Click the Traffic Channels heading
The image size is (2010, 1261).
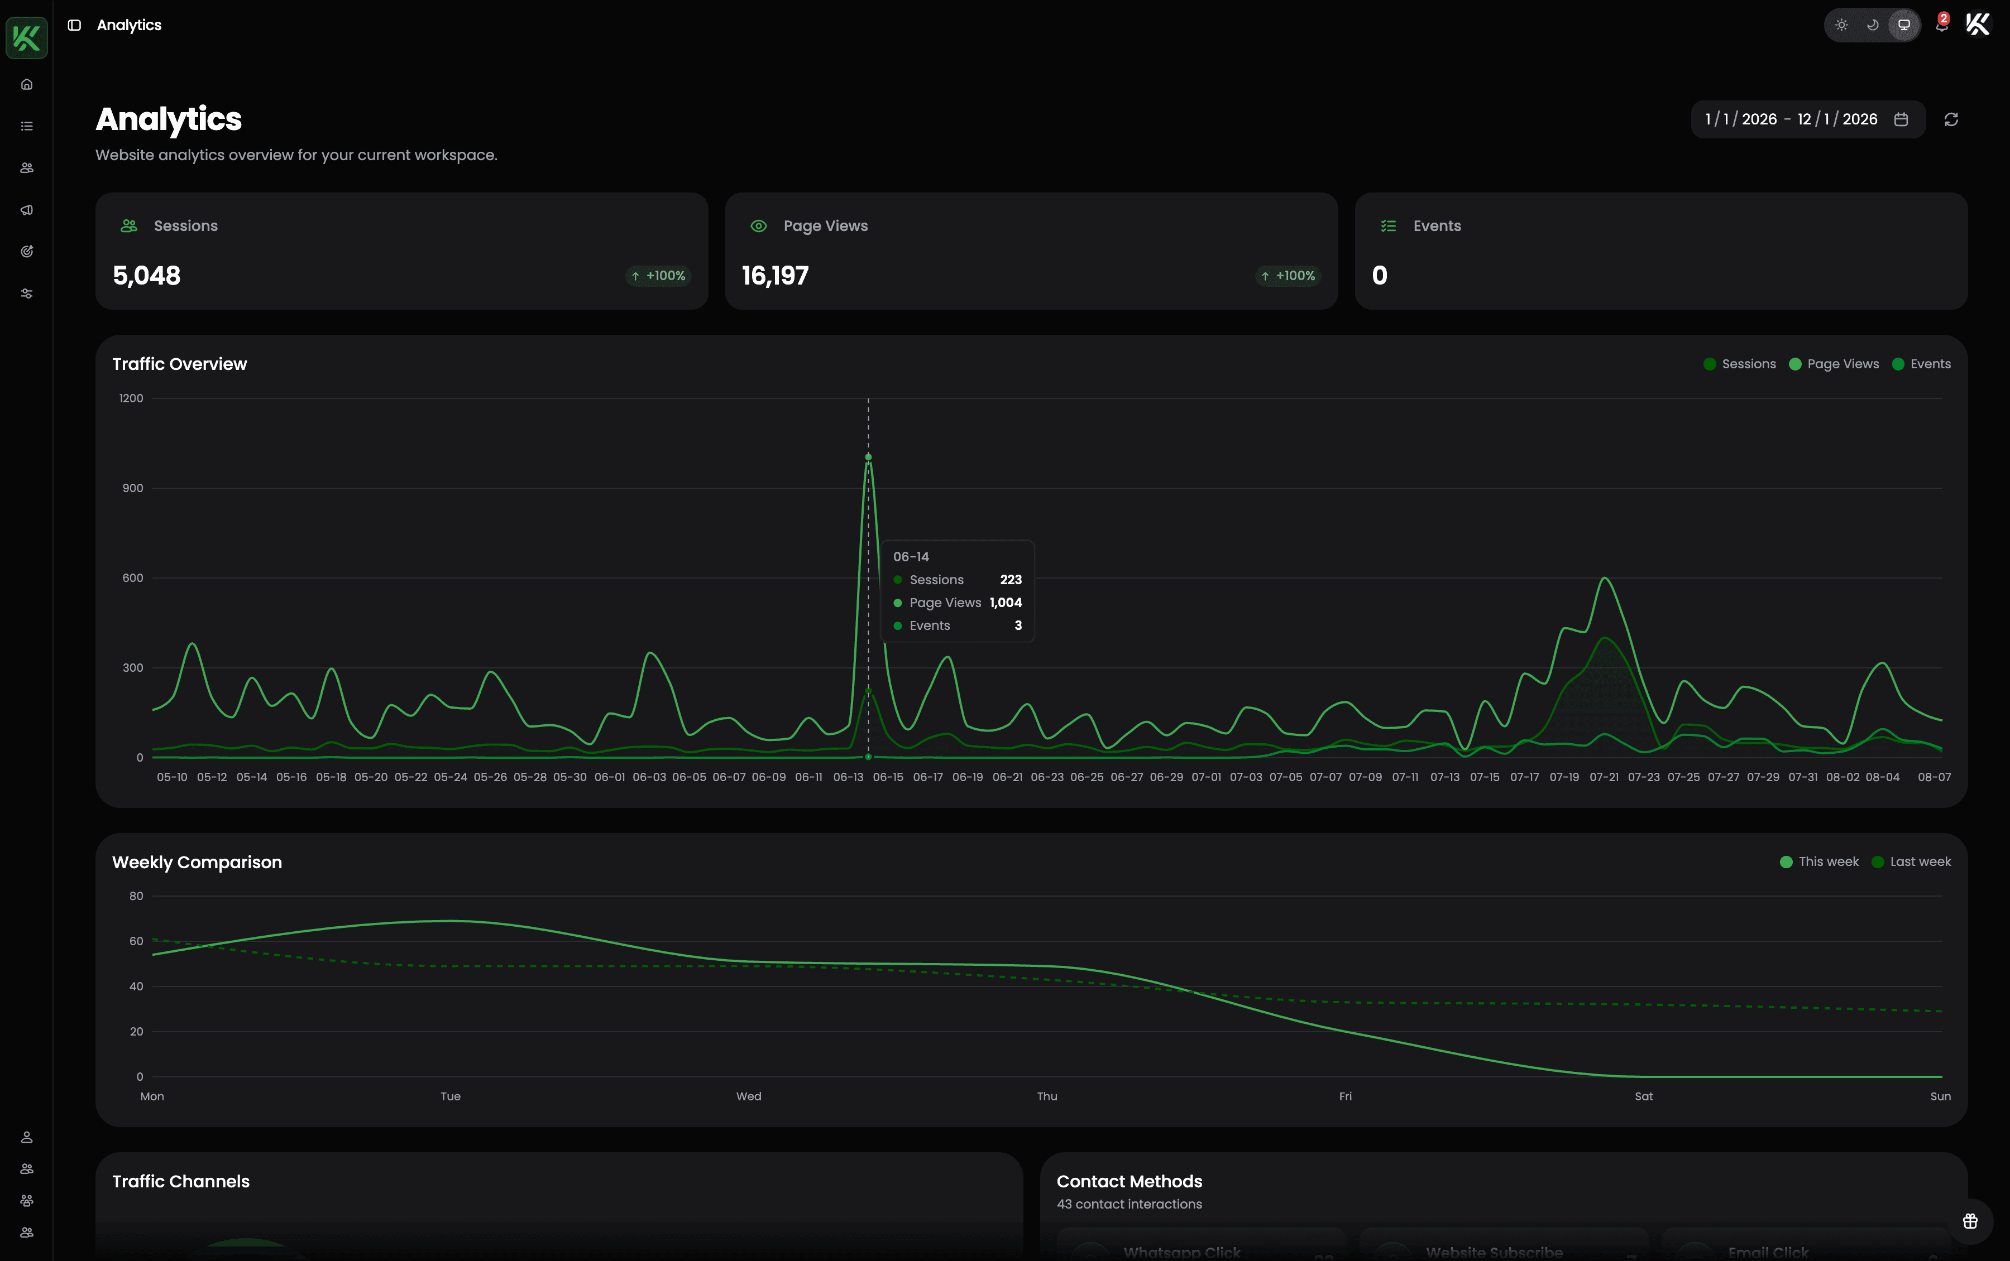point(181,1182)
